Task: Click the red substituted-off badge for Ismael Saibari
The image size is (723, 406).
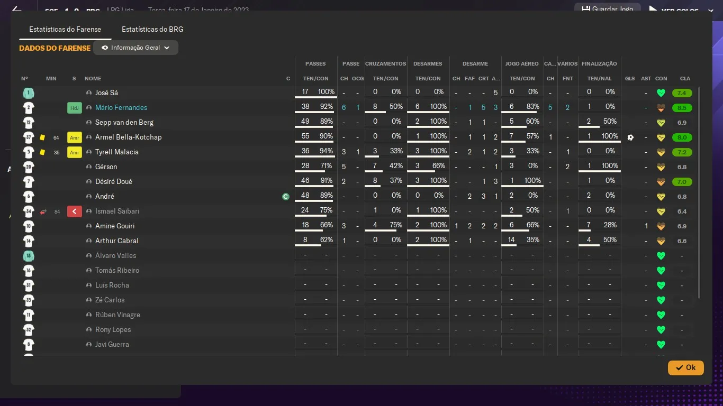Action: 75,211
